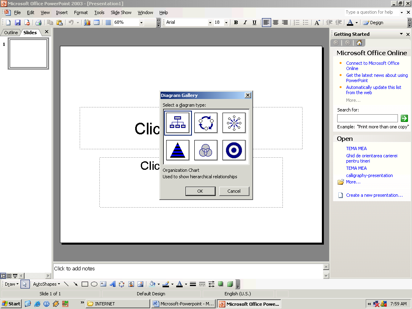Toggle Center paragraph alignment
Image resolution: width=412 pixels, height=309 pixels.
pos(275,23)
